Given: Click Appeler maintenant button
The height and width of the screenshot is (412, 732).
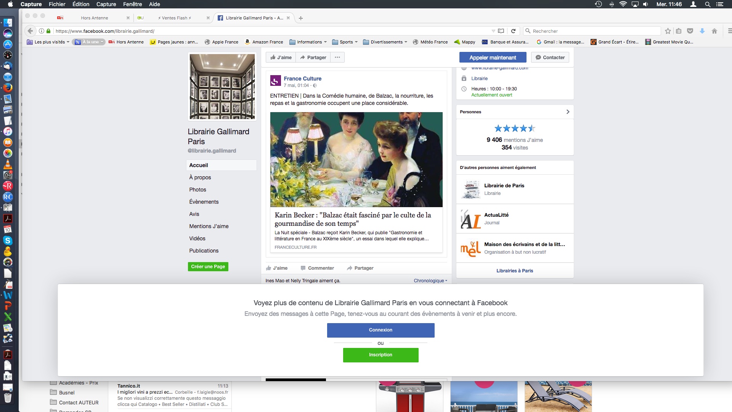Looking at the screenshot, I should 493,58.
